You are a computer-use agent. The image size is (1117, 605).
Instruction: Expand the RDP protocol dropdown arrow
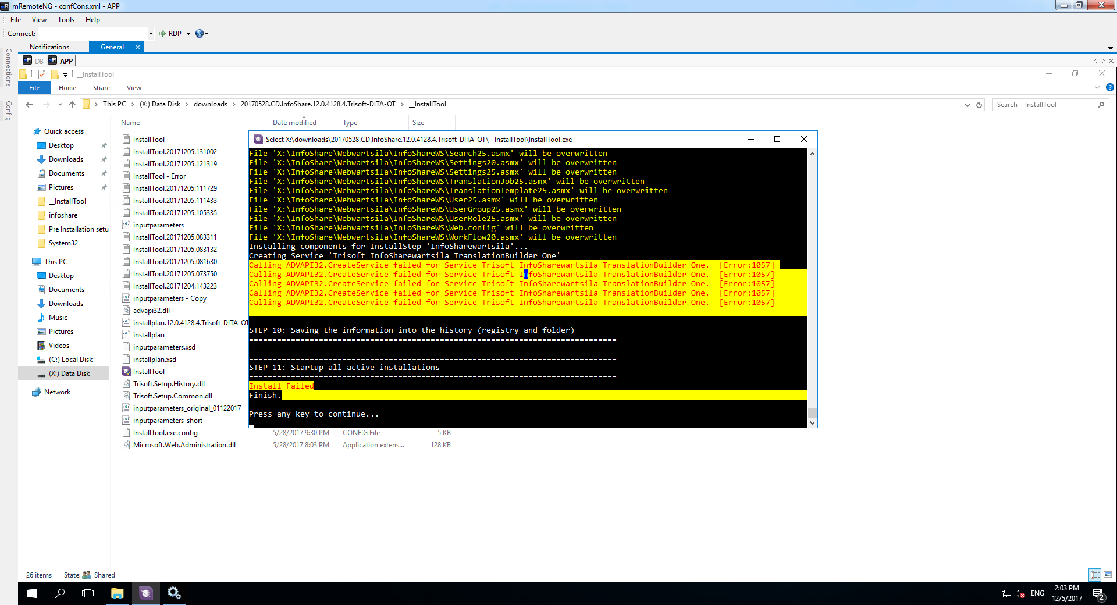188,34
